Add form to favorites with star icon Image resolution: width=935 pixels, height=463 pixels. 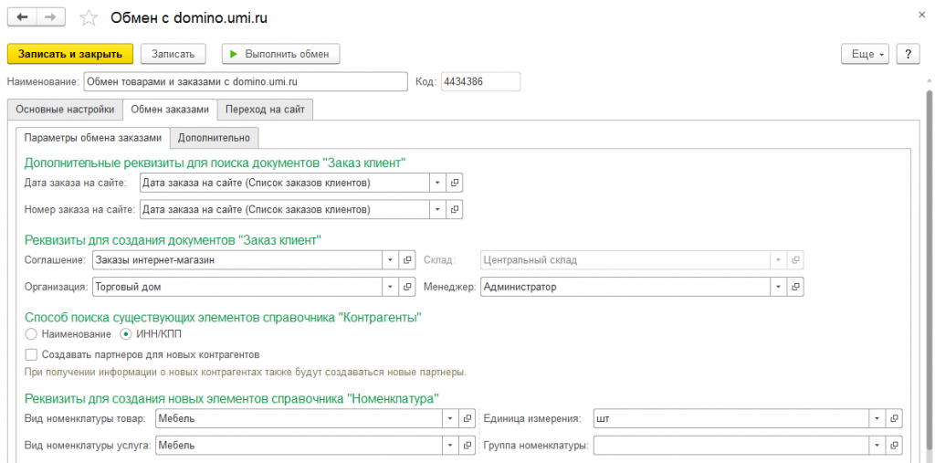[x=88, y=18]
